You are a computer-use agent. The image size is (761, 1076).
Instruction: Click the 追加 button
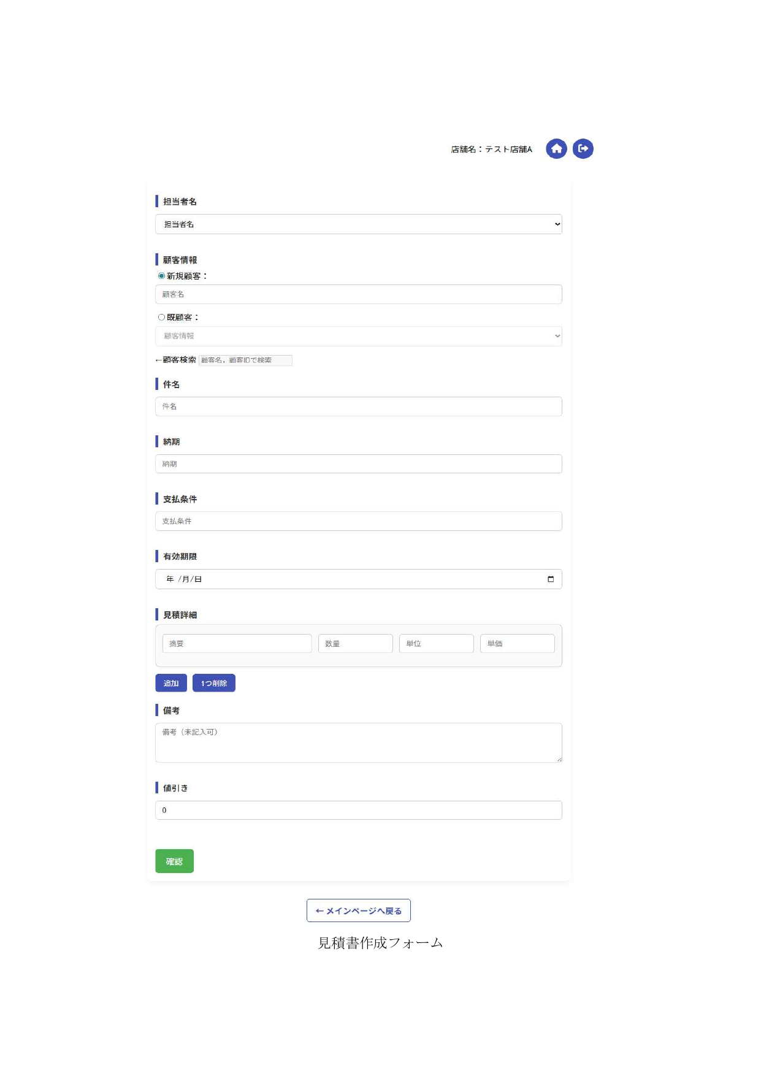click(x=171, y=683)
